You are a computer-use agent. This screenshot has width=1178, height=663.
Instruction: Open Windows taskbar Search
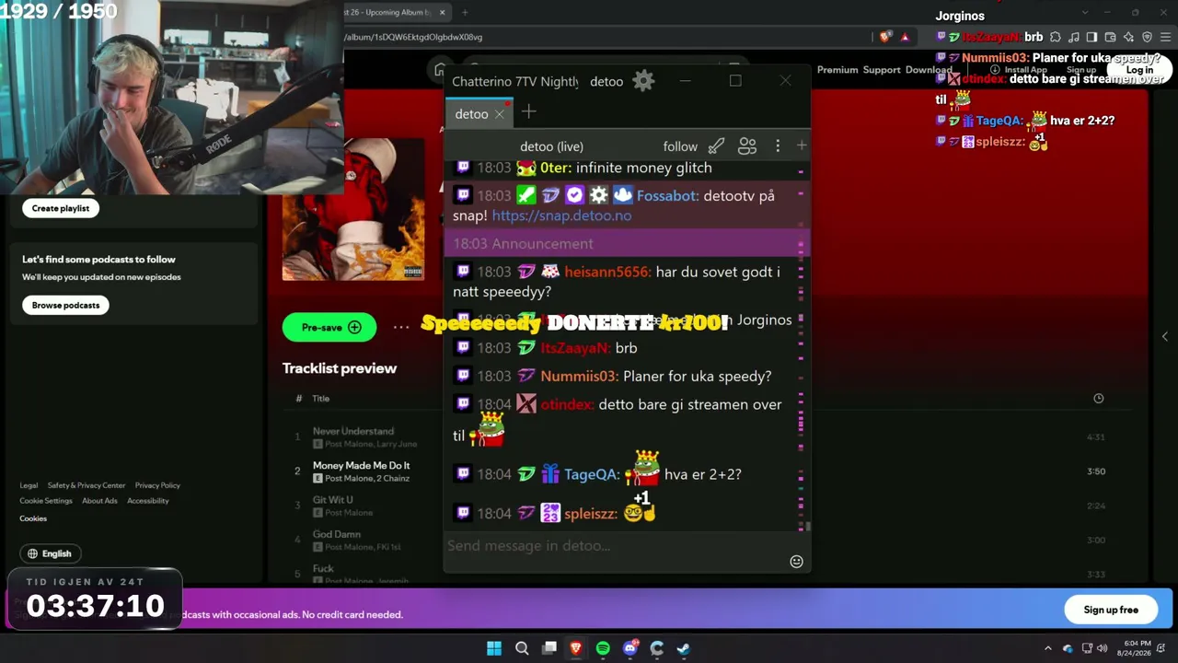(522, 648)
